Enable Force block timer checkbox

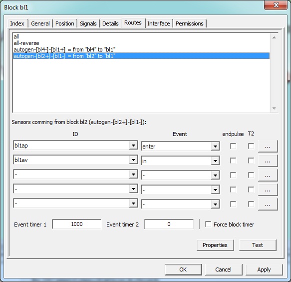point(208,224)
